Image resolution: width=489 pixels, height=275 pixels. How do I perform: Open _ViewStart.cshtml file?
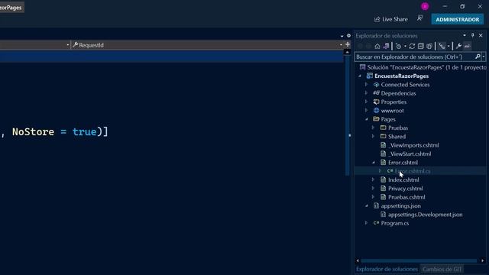(410, 154)
